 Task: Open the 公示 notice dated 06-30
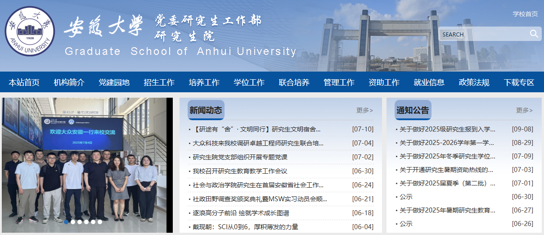[x=406, y=197]
